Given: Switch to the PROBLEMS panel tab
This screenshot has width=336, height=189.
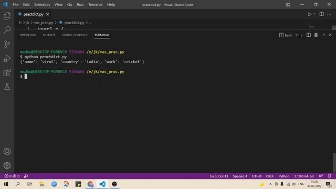Looking at the screenshot, I should (x=28, y=35).
